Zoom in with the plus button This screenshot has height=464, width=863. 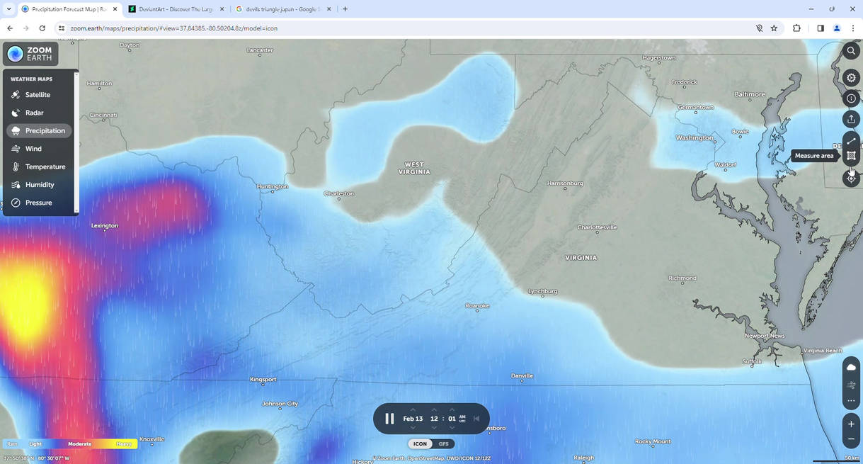[852, 424]
